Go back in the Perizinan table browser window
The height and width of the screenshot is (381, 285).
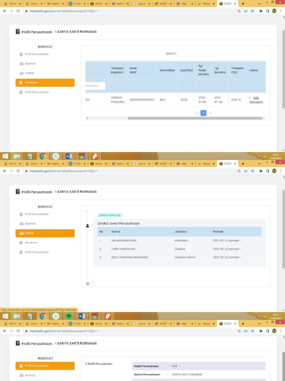[x=4, y=11]
